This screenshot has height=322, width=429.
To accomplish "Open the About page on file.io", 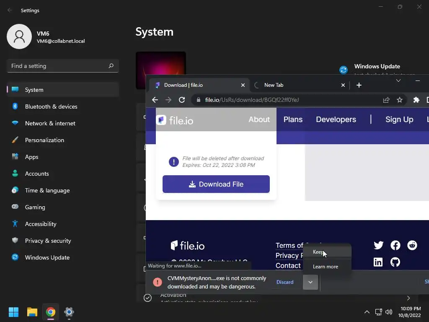I will tap(259, 119).
